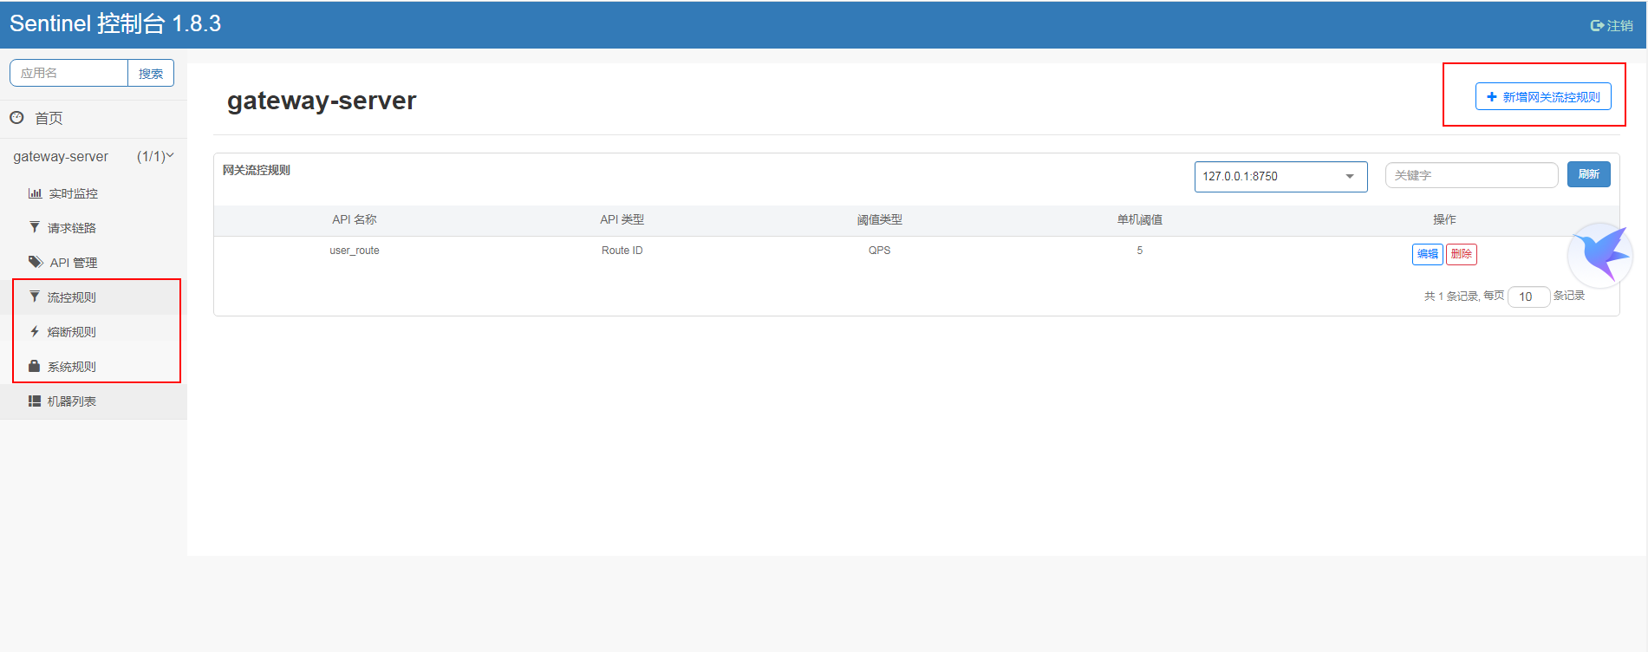Image resolution: width=1648 pixels, height=652 pixels.
Task: Open the 127.0.0.1:8750 machine dropdown
Action: [x=1280, y=176]
